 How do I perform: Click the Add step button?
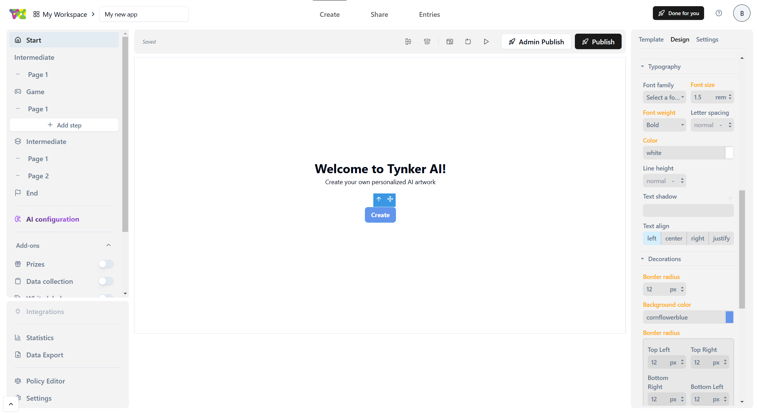click(x=64, y=125)
